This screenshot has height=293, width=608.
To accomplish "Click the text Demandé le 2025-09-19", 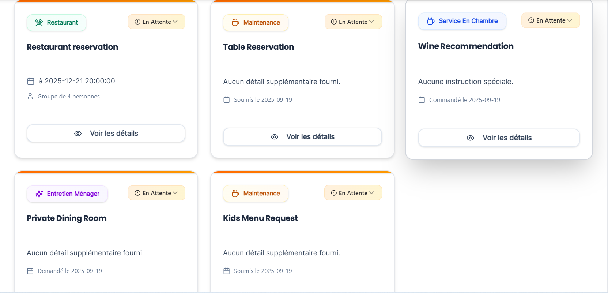I will click(x=70, y=271).
